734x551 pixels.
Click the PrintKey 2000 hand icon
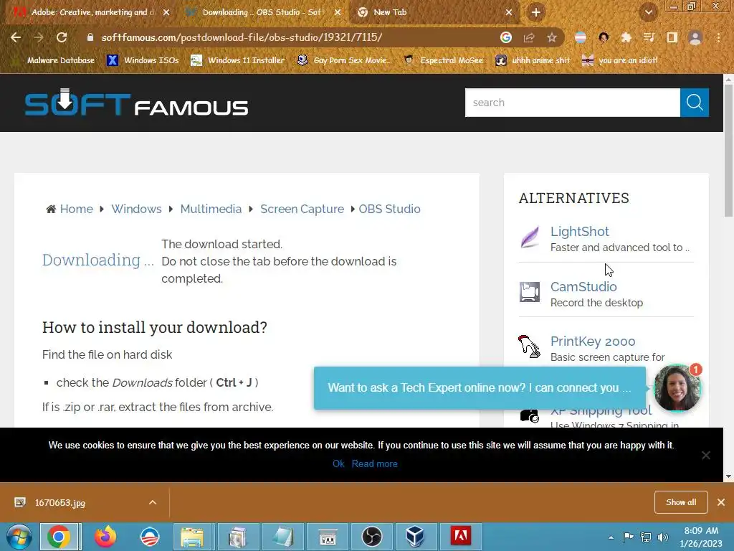point(529,347)
